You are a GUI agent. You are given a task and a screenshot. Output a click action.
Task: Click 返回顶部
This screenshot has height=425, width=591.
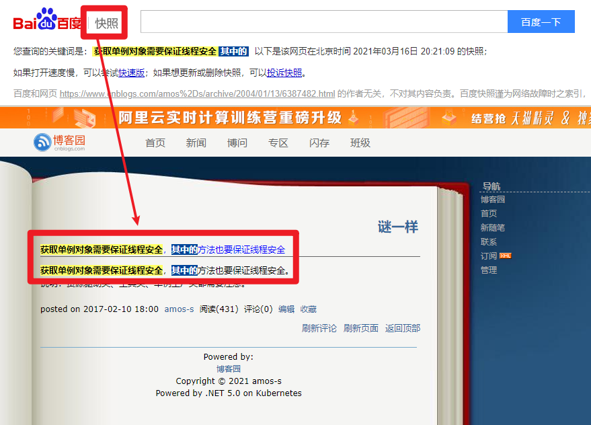coord(403,328)
